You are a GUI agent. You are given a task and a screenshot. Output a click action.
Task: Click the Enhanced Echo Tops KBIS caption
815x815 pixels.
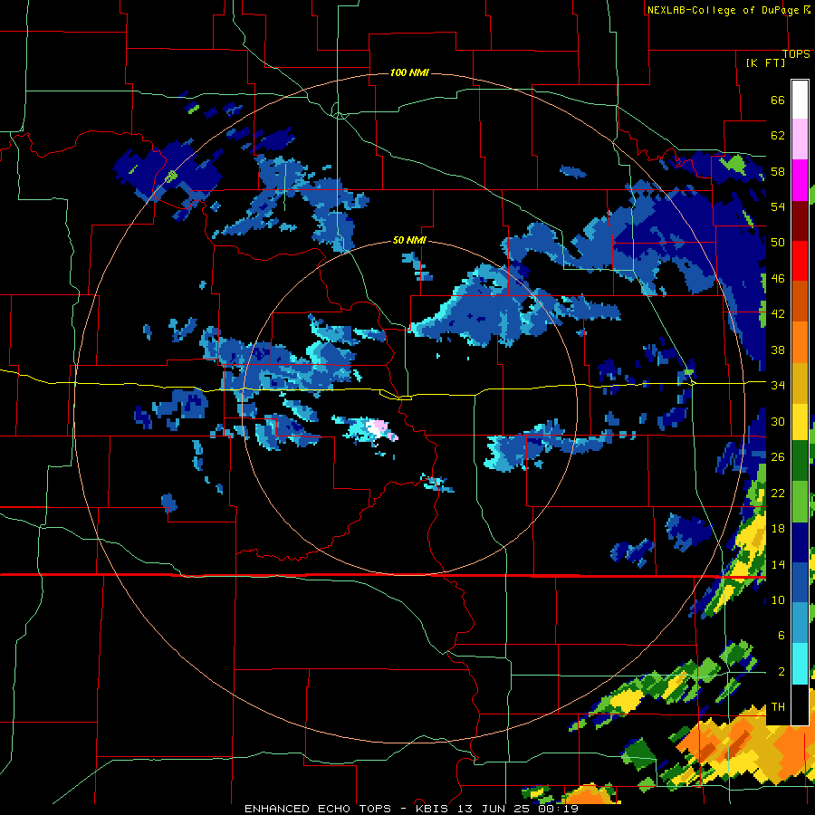coord(411,809)
